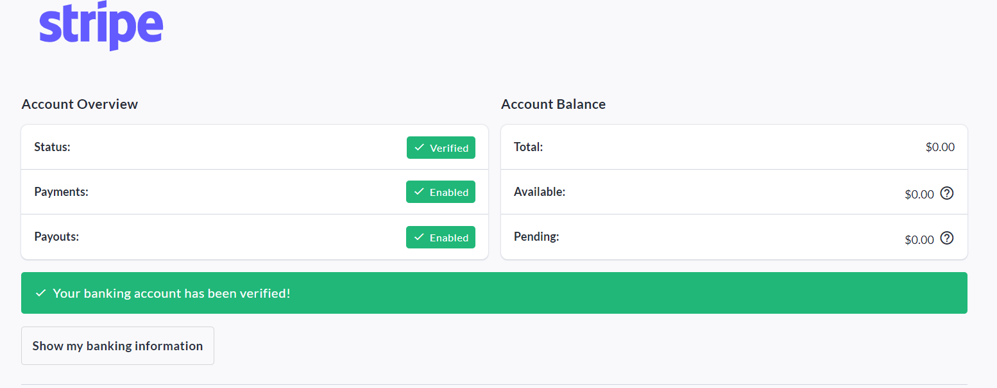
Task: Click the Account Balance heading
Action: click(x=553, y=104)
